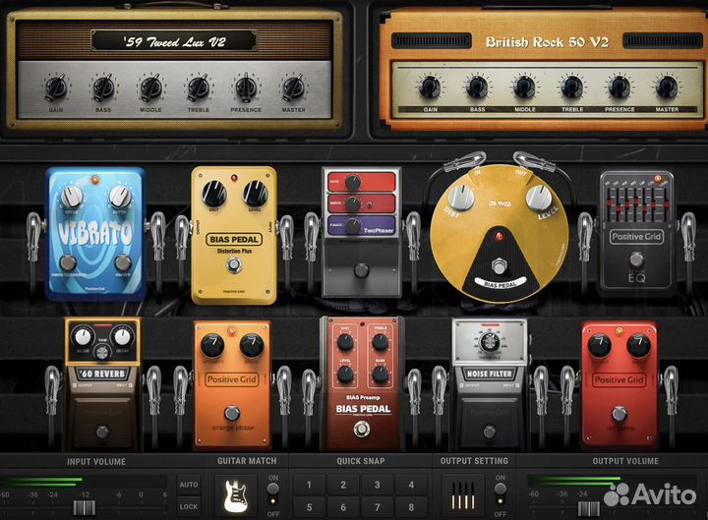
Task: Toggle the On/Off footswitch on Vibrato pedal
Action: click(x=122, y=262)
